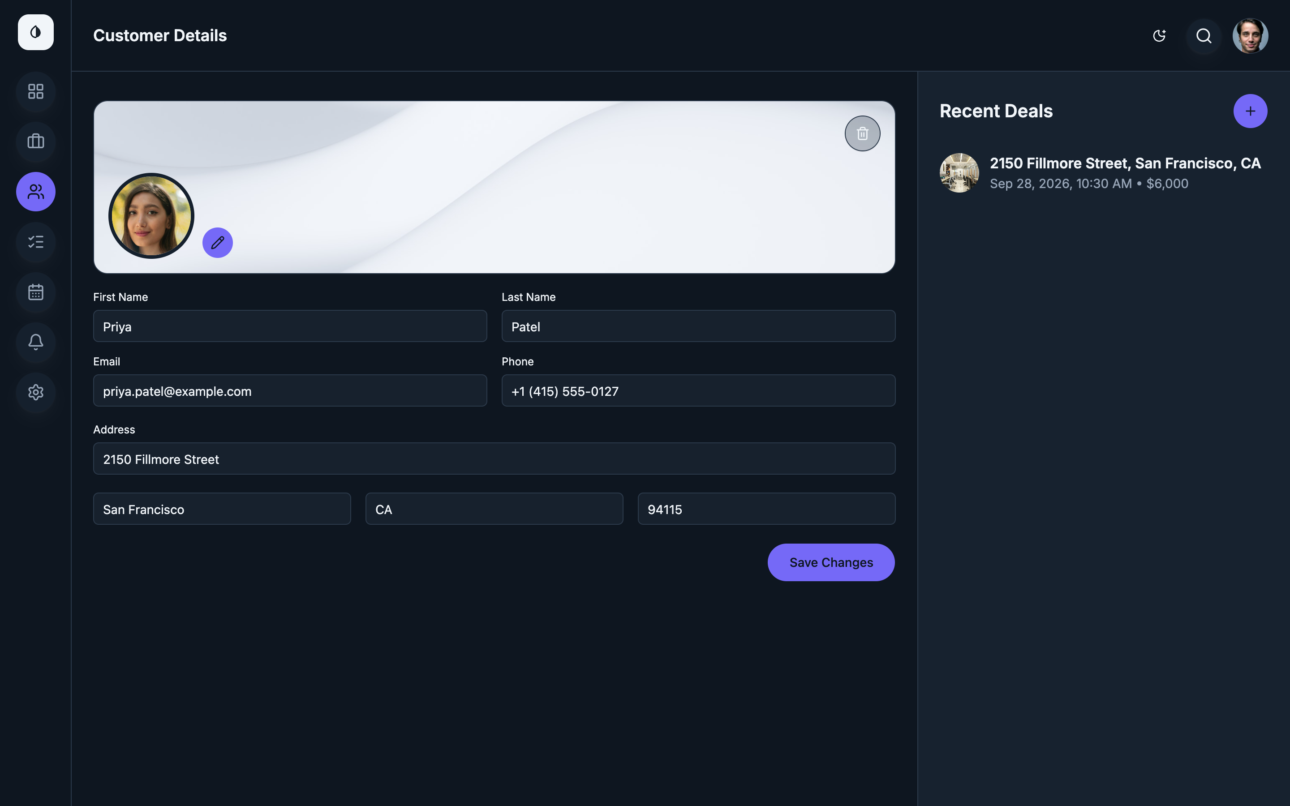Click the San Francisco city field
Viewport: 1290px width, 806px height.
pyautogui.click(x=222, y=509)
